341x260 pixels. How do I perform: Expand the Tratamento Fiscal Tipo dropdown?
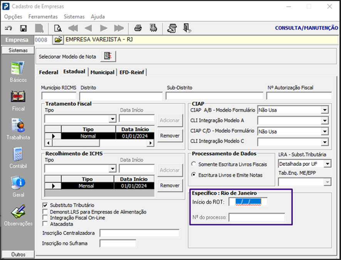click(113, 119)
